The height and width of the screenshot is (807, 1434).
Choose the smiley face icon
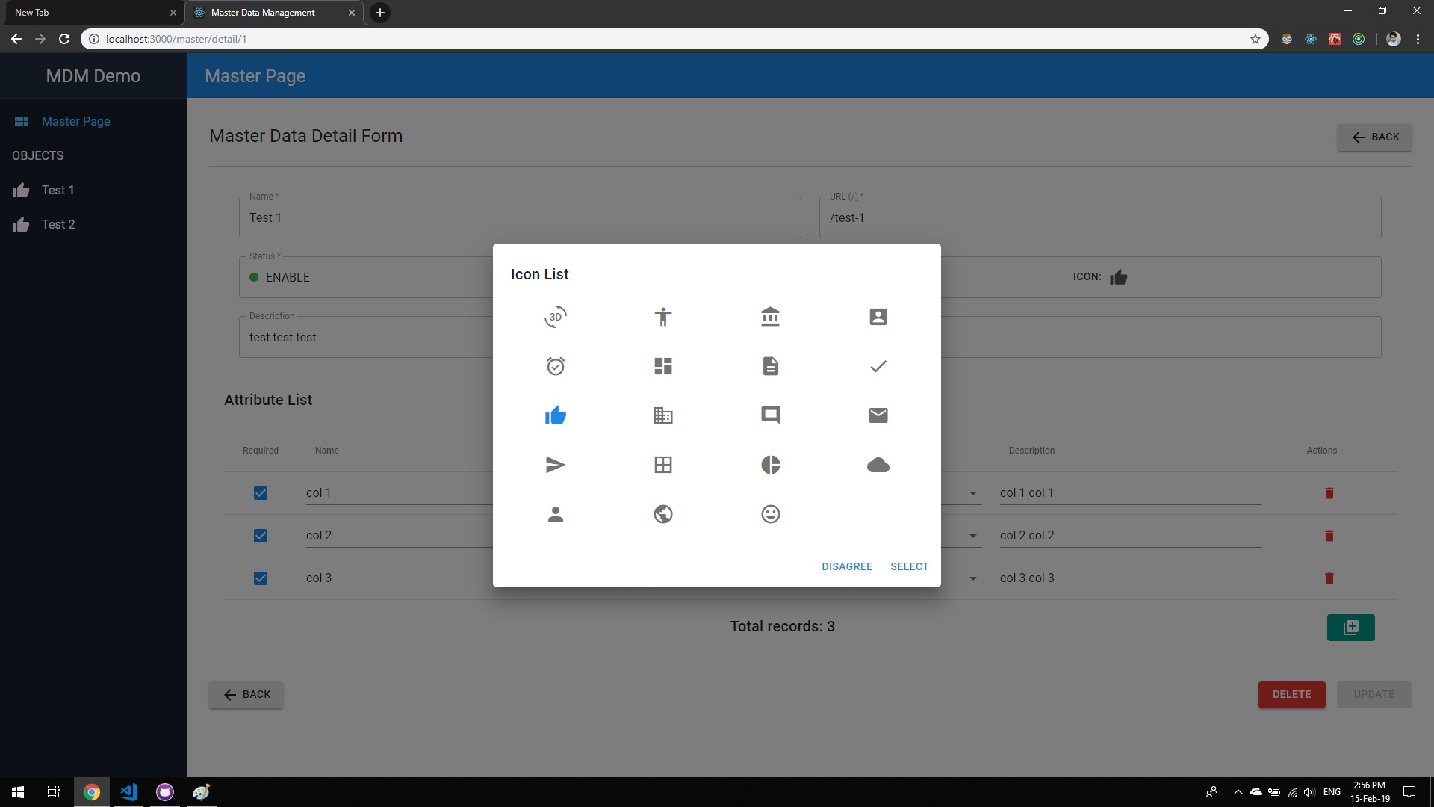pyautogui.click(x=770, y=514)
